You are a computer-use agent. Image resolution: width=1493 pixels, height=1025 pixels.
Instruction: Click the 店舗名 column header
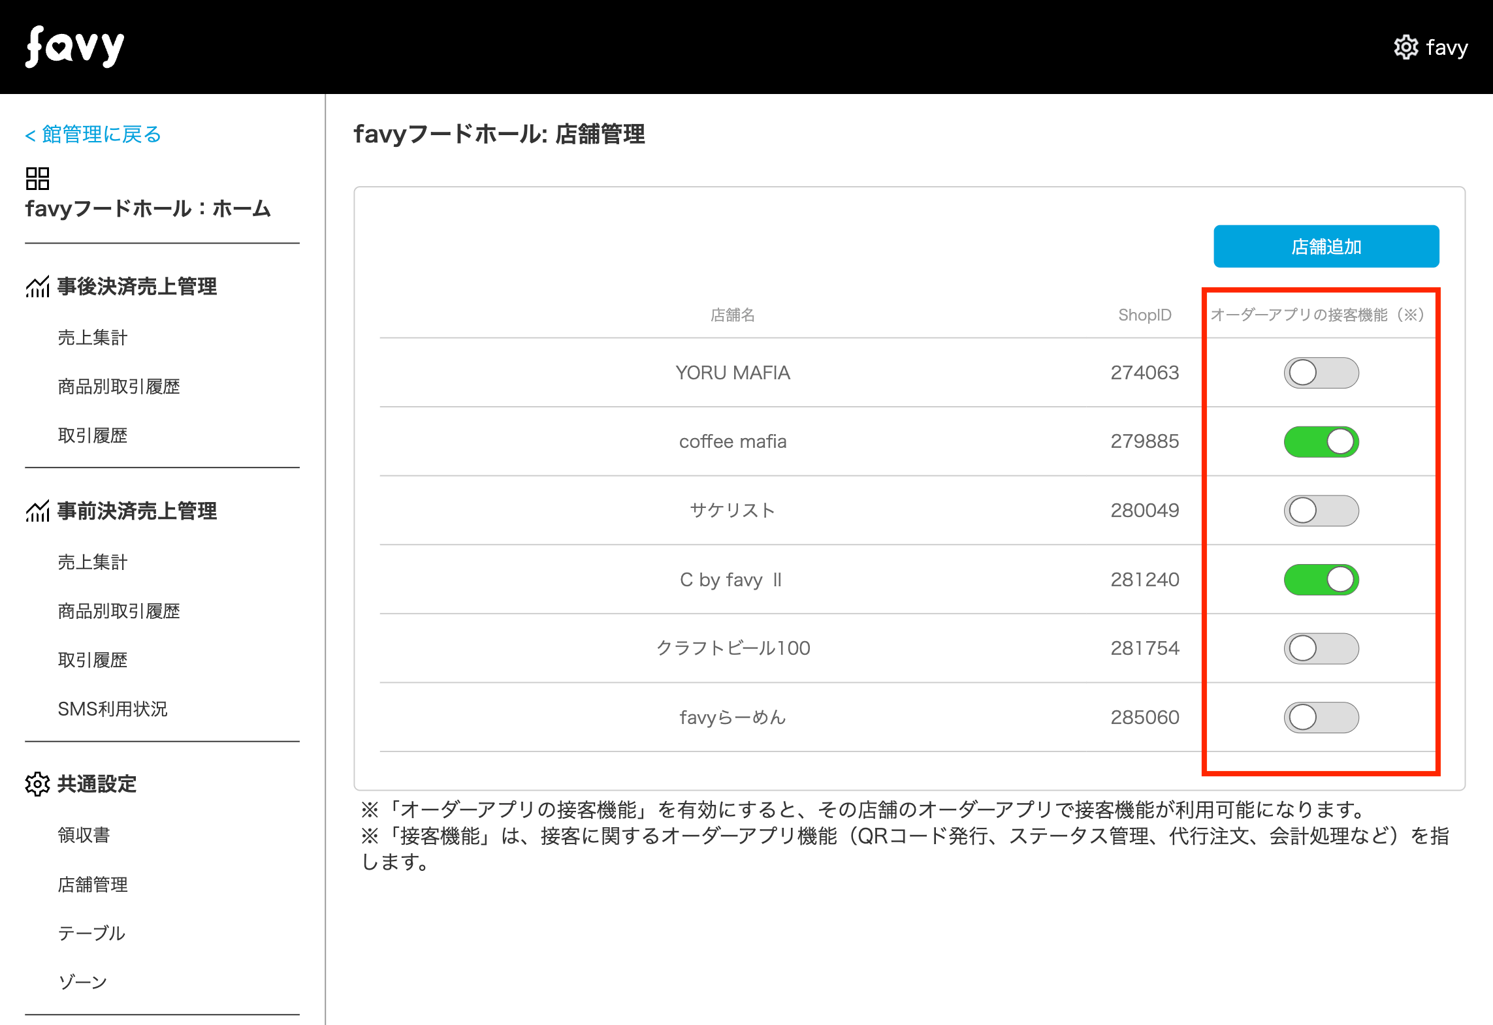click(x=733, y=315)
